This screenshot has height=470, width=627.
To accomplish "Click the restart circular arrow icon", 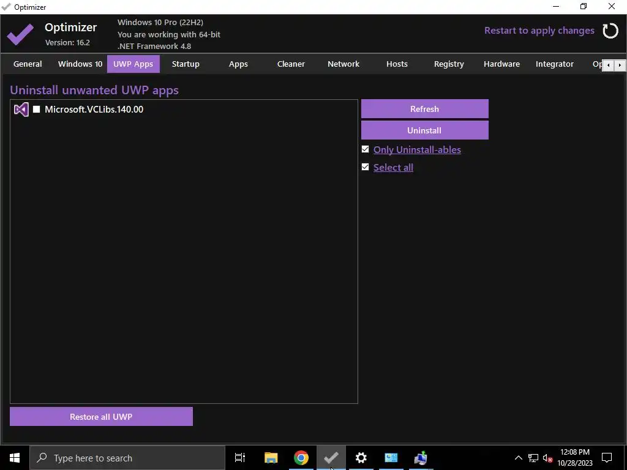I will [x=610, y=31].
